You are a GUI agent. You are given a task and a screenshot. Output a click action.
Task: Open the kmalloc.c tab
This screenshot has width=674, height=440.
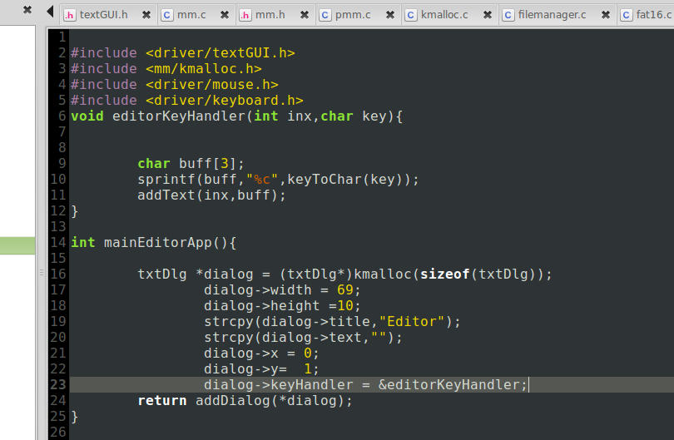pyautogui.click(x=444, y=15)
